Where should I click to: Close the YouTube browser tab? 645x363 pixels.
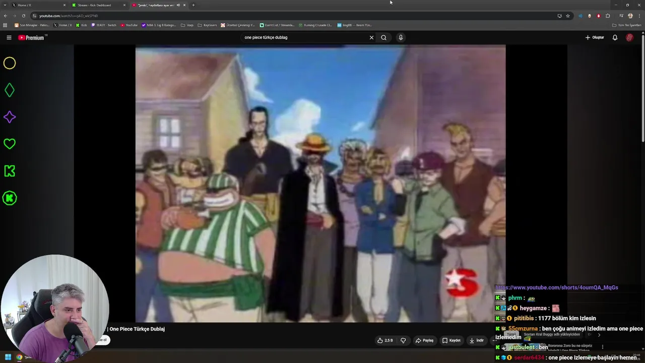click(184, 5)
